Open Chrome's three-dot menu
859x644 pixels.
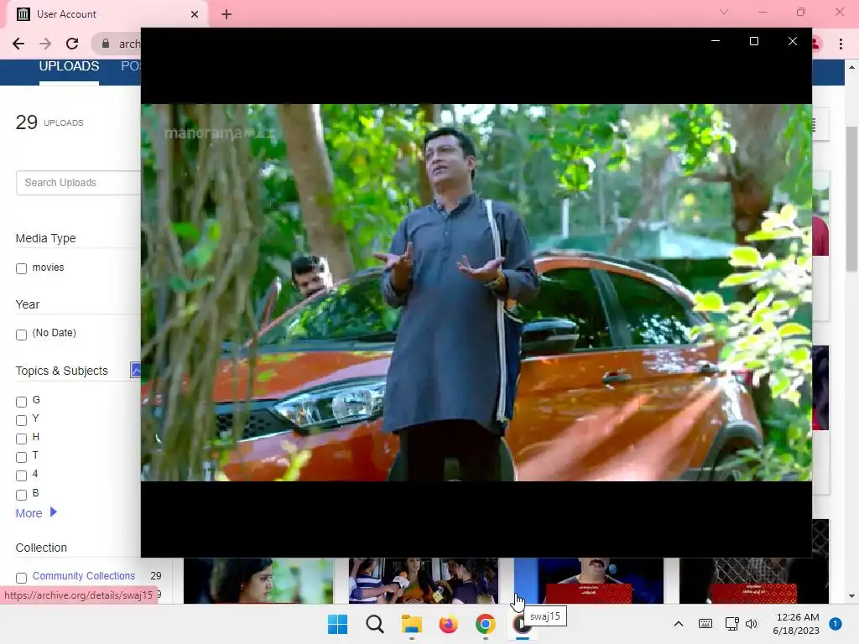(x=841, y=44)
